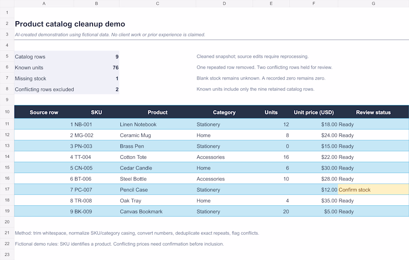Image resolution: width=409 pixels, height=260 pixels.
Task: Select the "Cedar Candle" cell
Action: [x=158, y=168]
